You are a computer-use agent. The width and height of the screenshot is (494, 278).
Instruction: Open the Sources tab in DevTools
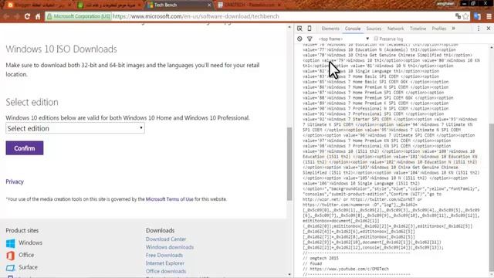pyautogui.click(x=374, y=29)
